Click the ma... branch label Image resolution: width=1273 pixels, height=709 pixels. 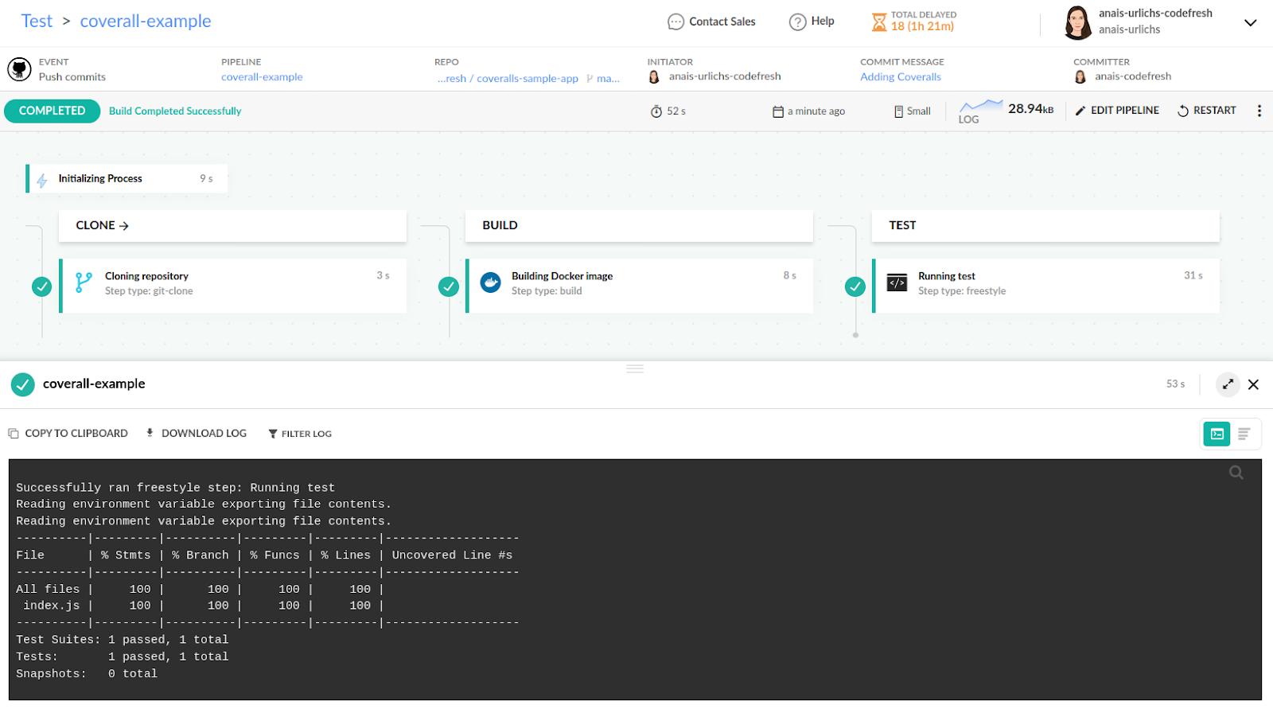coord(603,78)
